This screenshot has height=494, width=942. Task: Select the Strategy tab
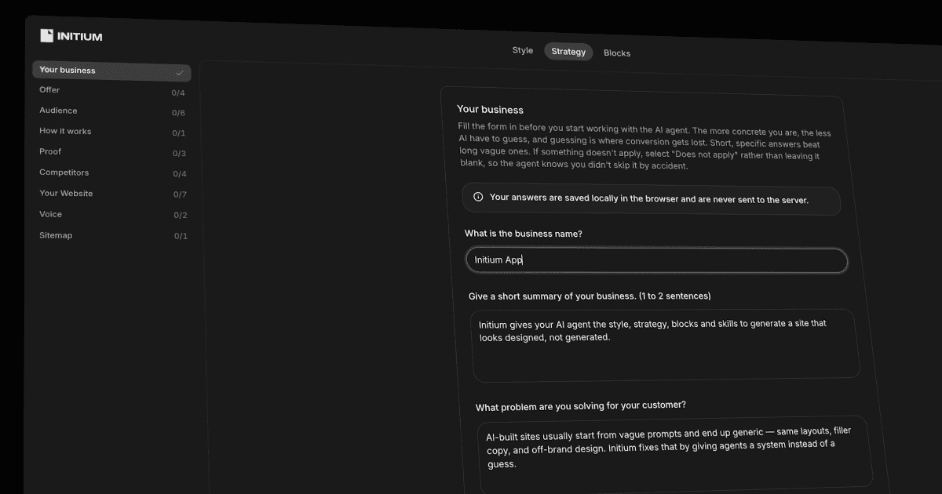click(568, 52)
